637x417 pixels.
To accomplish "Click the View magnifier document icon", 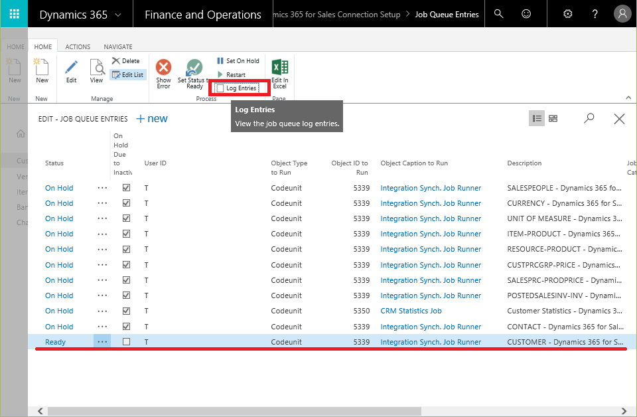I will tap(97, 67).
